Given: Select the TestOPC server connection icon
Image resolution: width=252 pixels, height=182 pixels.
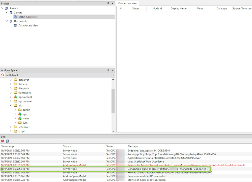Looking at the screenshot, I should (x=15, y=17).
